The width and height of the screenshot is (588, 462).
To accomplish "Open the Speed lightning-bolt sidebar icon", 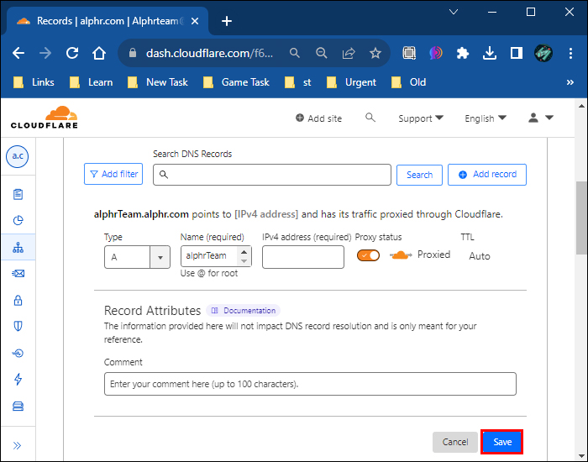I will pos(18,379).
